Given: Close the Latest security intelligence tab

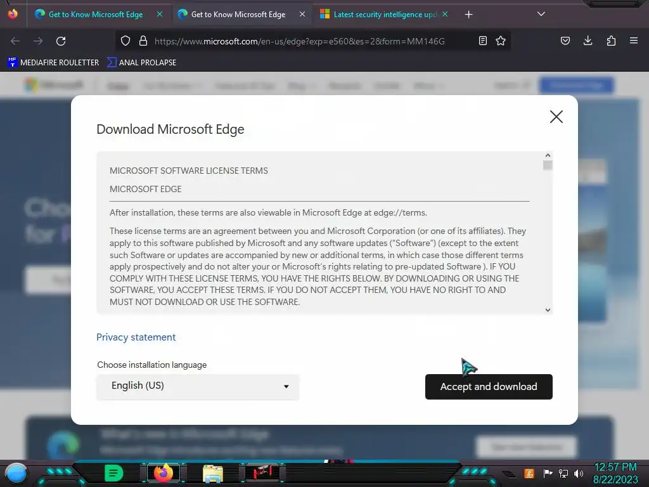Looking at the screenshot, I should point(445,15).
